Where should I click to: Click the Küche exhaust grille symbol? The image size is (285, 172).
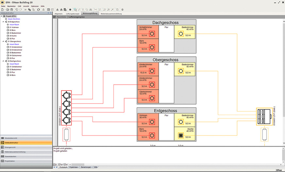pos(180,136)
